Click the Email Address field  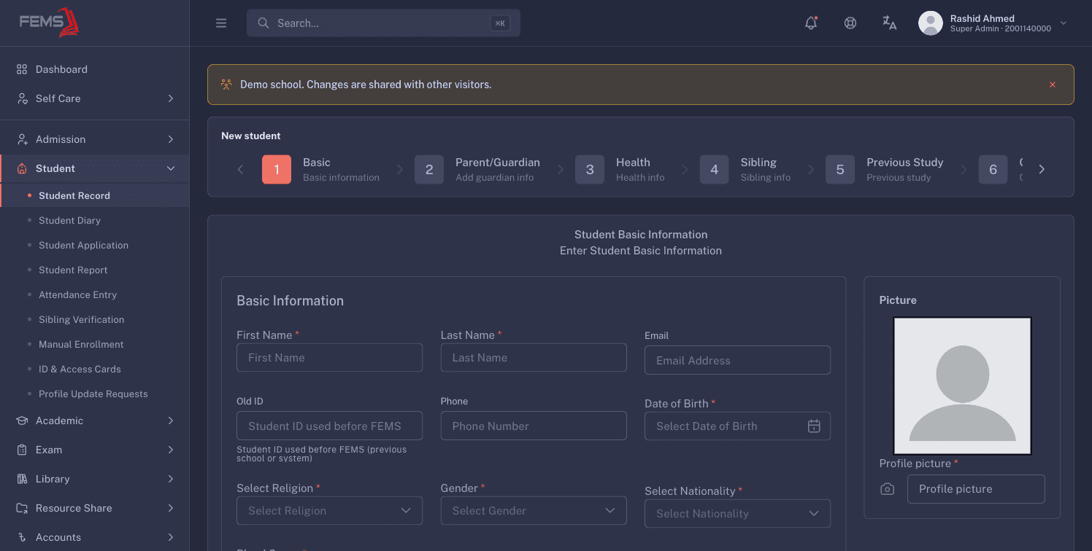tap(737, 361)
